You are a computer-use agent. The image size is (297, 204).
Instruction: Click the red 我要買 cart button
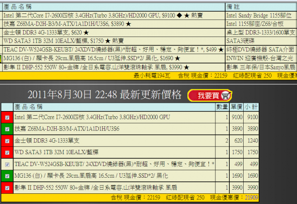210,95
